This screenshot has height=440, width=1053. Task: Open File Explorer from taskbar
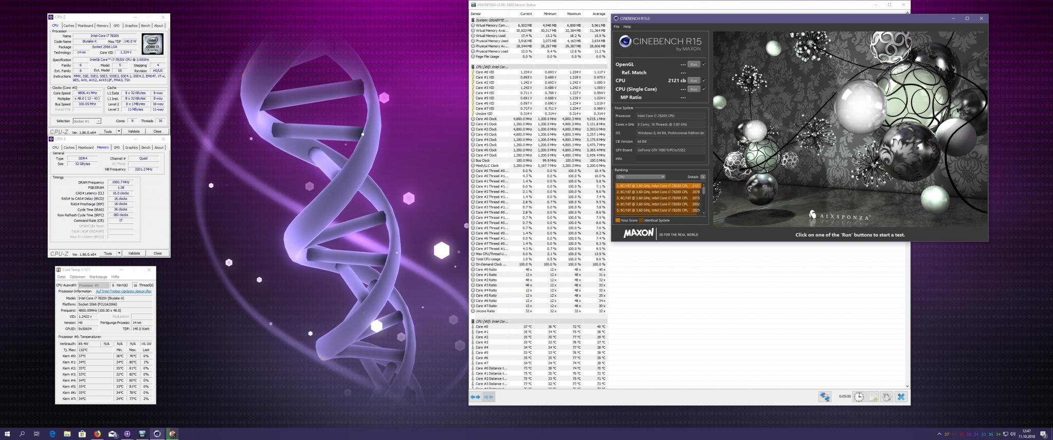click(x=67, y=434)
